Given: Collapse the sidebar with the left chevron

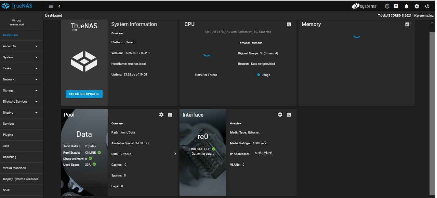Looking at the screenshot, I should point(59,6).
